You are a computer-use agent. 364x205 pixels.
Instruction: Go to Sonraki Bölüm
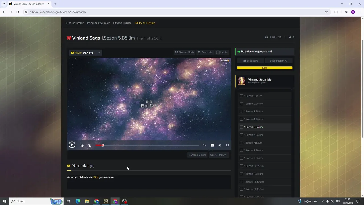[x=219, y=155]
